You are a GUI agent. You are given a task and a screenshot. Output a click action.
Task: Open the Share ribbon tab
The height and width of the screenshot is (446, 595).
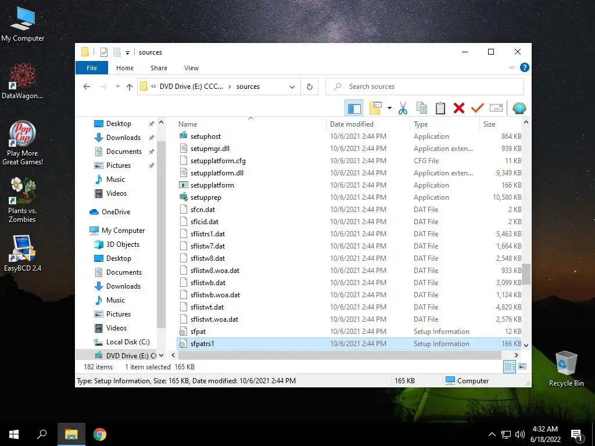click(159, 68)
